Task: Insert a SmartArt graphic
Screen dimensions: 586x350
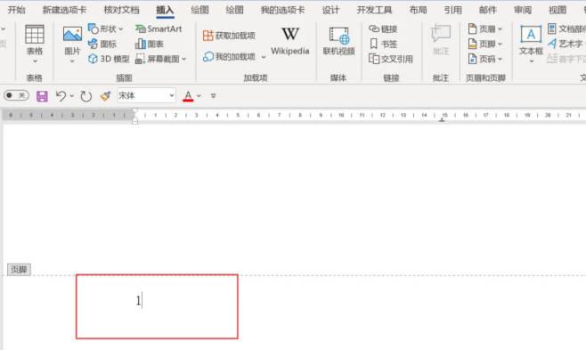Action: click(159, 28)
